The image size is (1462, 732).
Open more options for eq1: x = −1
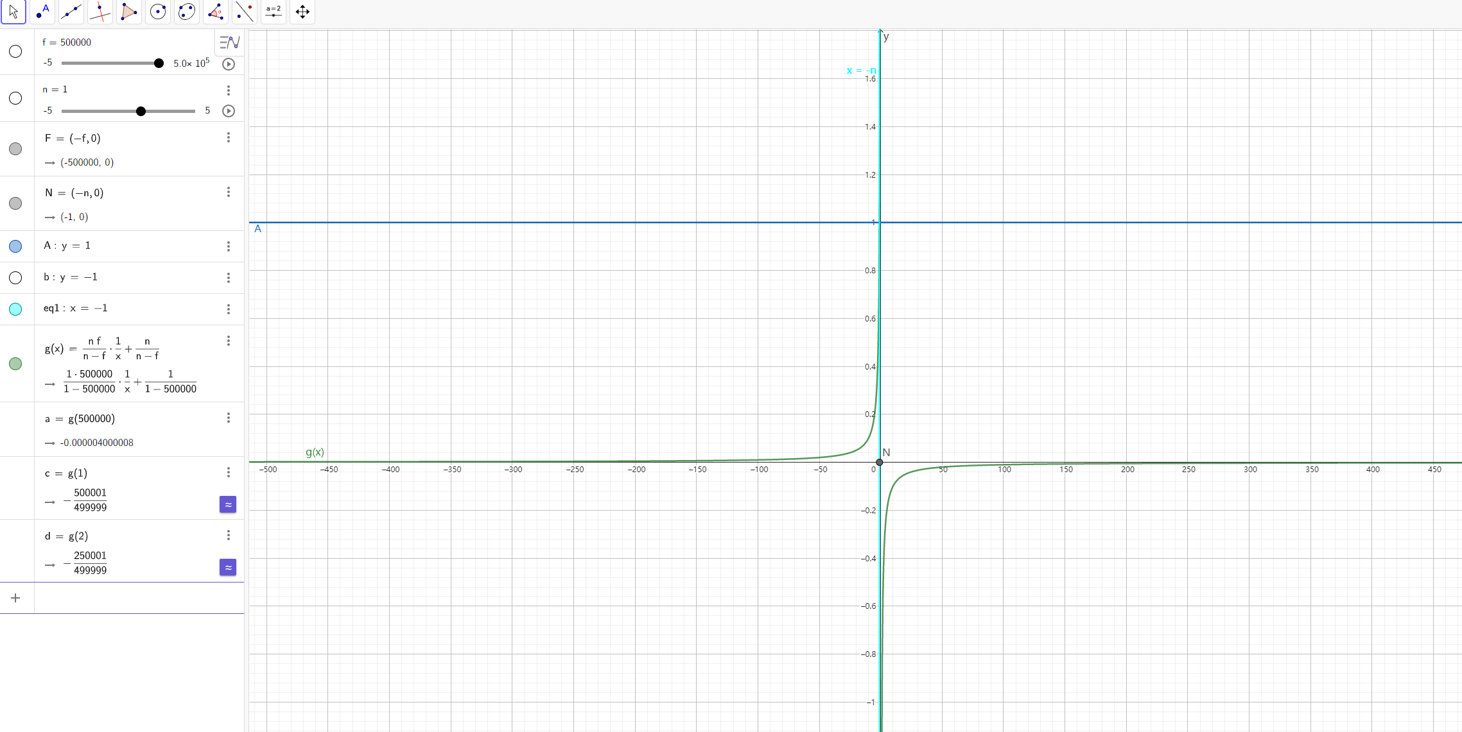[x=229, y=309]
